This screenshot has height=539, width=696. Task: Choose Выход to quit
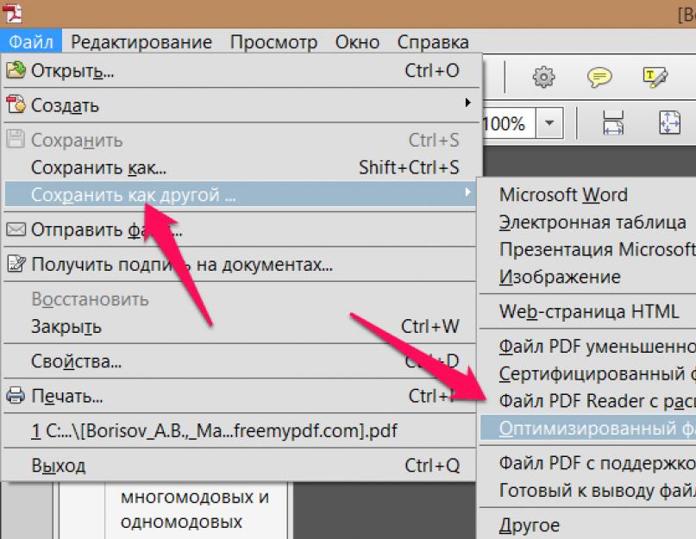click(240, 466)
